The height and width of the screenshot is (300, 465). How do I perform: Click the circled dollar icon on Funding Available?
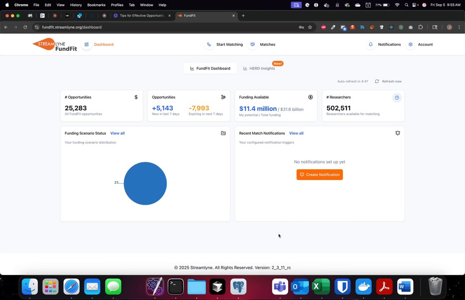click(x=311, y=97)
